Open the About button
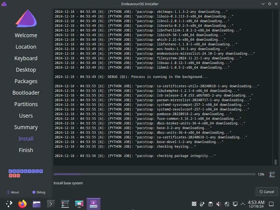280x210 pixels. 13,192
